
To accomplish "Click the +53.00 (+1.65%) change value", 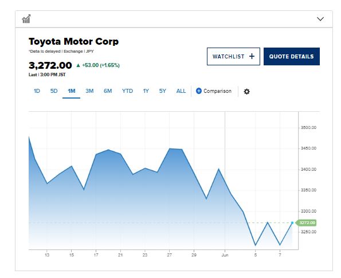I will click(101, 65).
